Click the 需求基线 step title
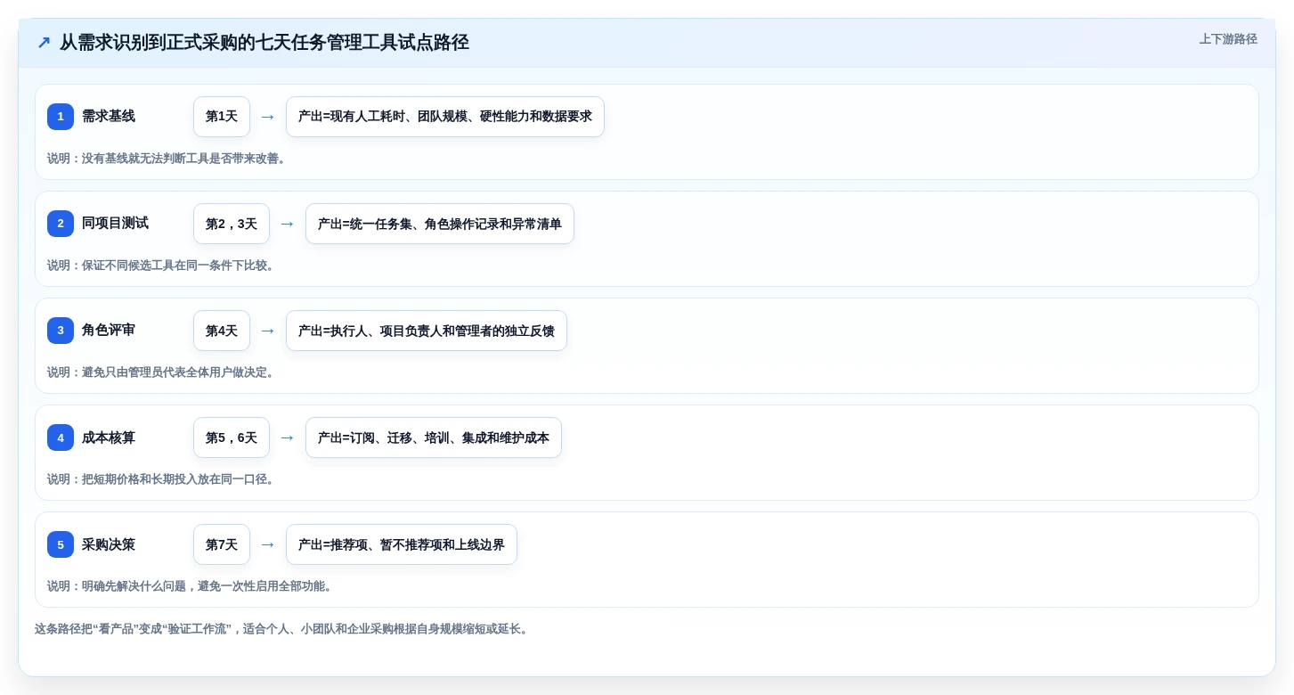Viewport: 1294px width, 695px height. (x=109, y=117)
